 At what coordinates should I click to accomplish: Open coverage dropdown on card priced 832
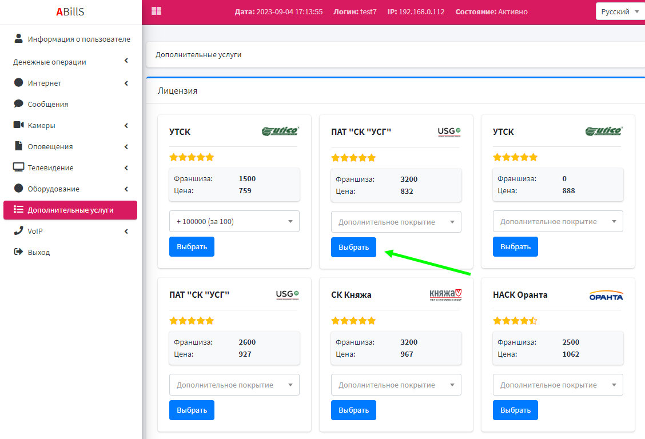click(396, 222)
